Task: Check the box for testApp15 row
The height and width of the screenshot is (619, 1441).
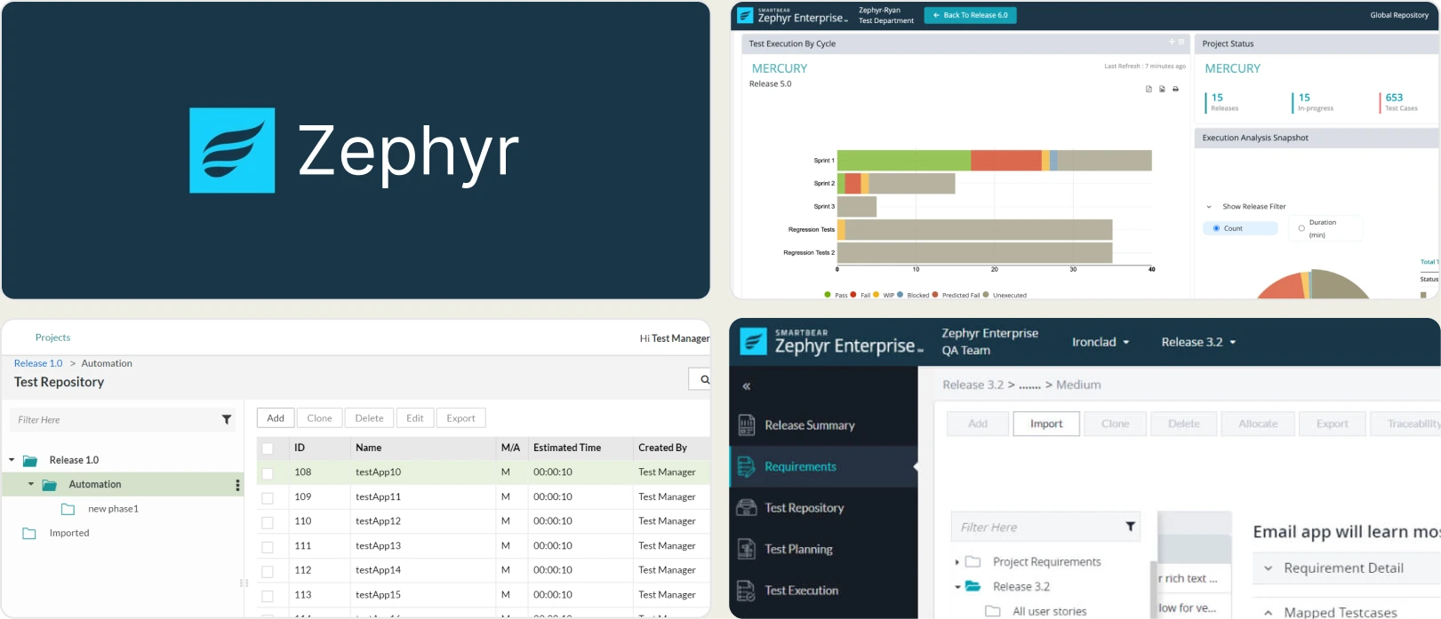Action: coord(268,596)
